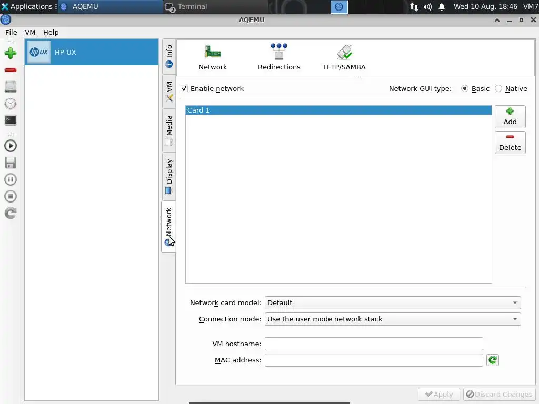The width and height of the screenshot is (539, 404).
Task: Open the hard disk manager icon
Action: [11, 87]
